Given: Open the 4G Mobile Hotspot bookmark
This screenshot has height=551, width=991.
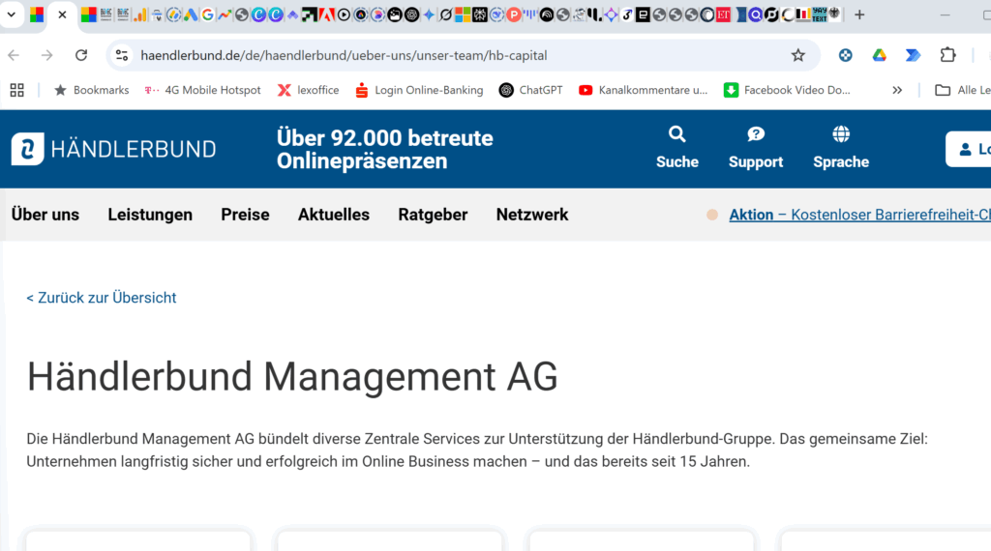Looking at the screenshot, I should (203, 90).
